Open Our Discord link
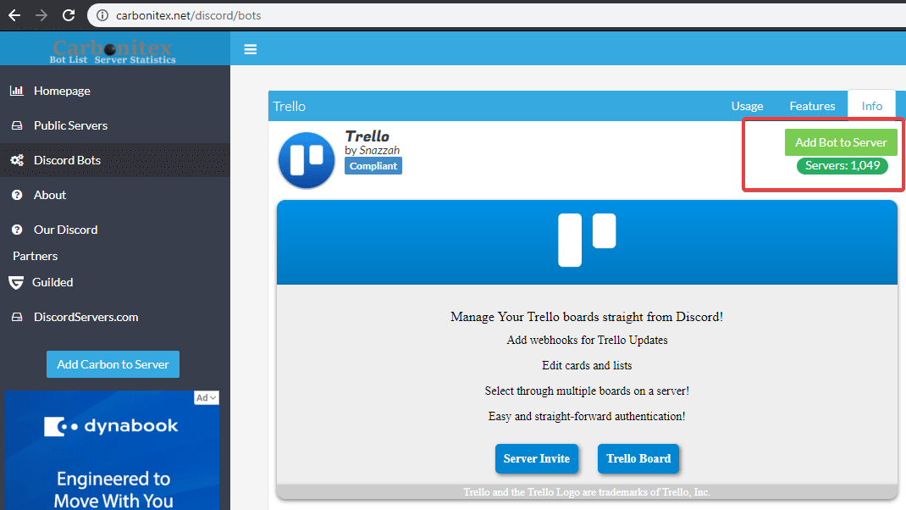The height and width of the screenshot is (510, 906). [65, 230]
